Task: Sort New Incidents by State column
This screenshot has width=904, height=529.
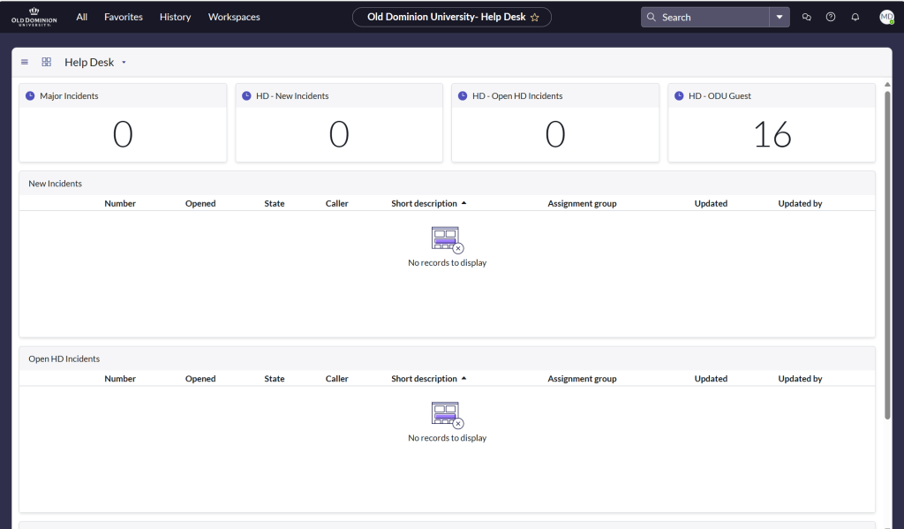Action: pyautogui.click(x=275, y=204)
